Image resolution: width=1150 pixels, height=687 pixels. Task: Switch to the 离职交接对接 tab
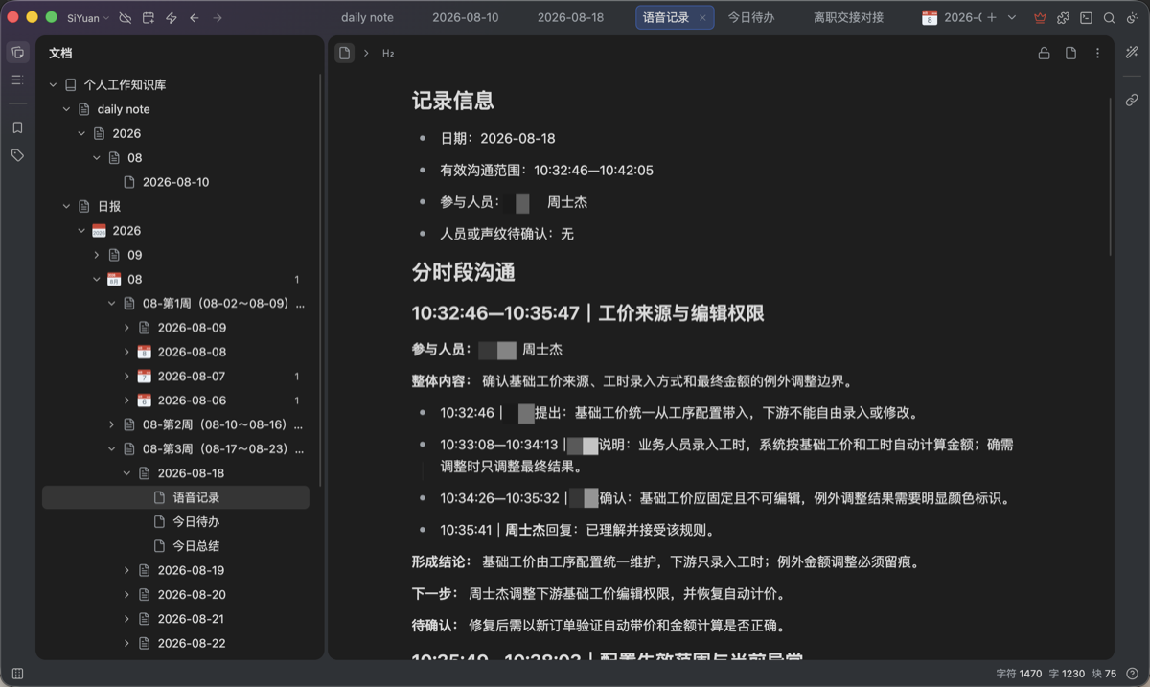[x=849, y=17]
